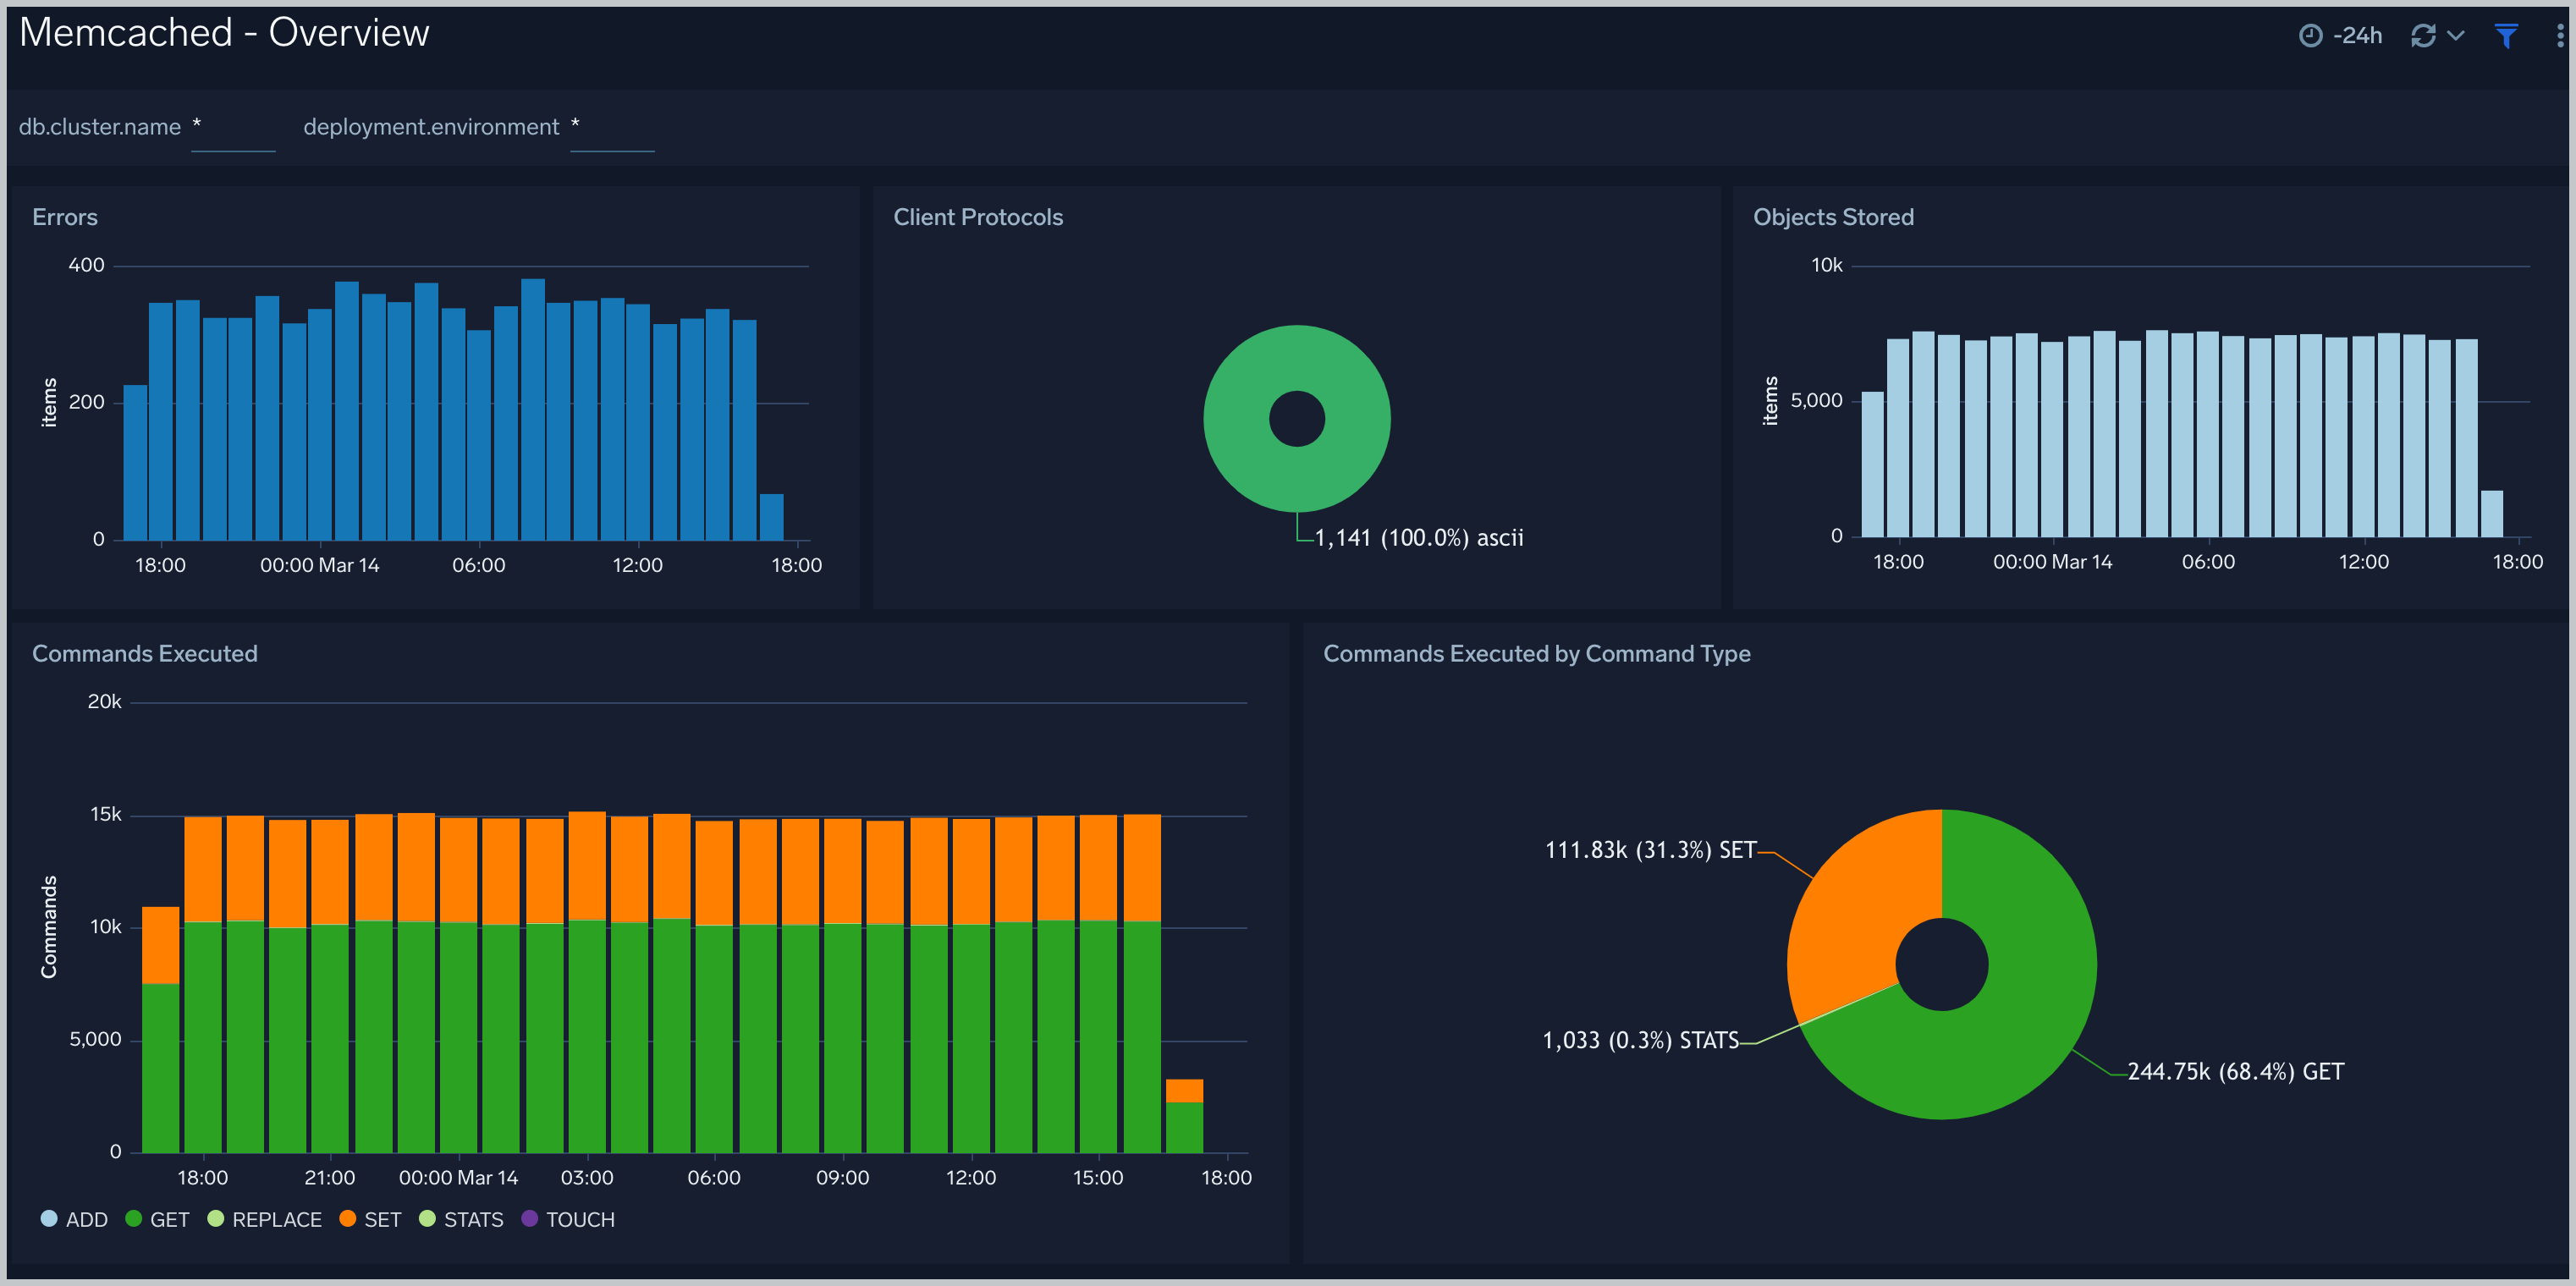Toggle the TOUCH legend series
The height and width of the screenshot is (1286, 2576).
click(568, 1219)
